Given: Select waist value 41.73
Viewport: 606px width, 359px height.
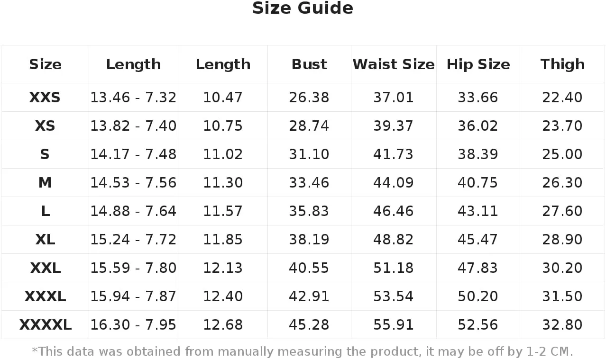Looking at the screenshot, I should (394, 154).
